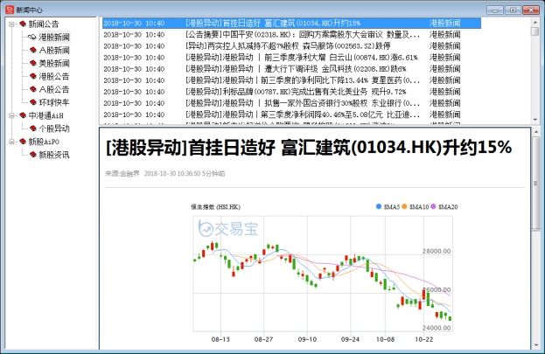This screenshot has width=545, height=354.
Task: Click the red icon beside 美股新闻
Action: point(31,64)
